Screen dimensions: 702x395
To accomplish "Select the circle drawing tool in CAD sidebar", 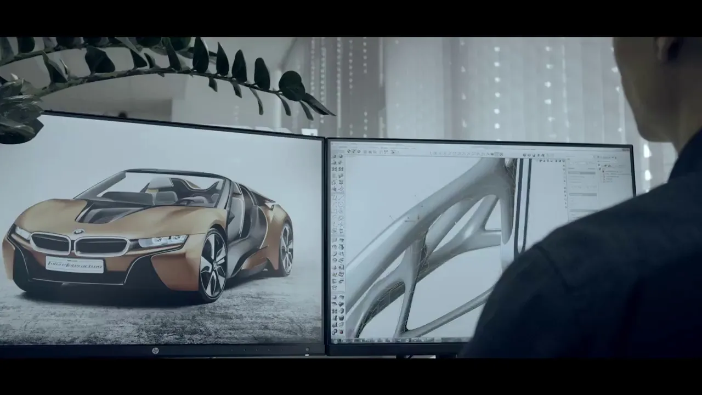I will 341,204.
